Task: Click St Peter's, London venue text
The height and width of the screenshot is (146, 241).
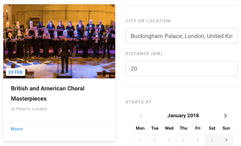Action: tap(29, 109)
